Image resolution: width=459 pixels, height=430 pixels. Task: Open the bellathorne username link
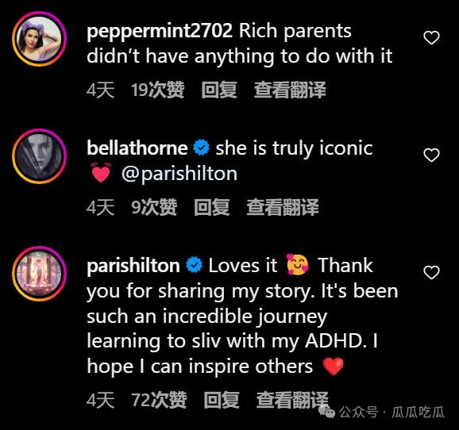[x=137, y=148]
